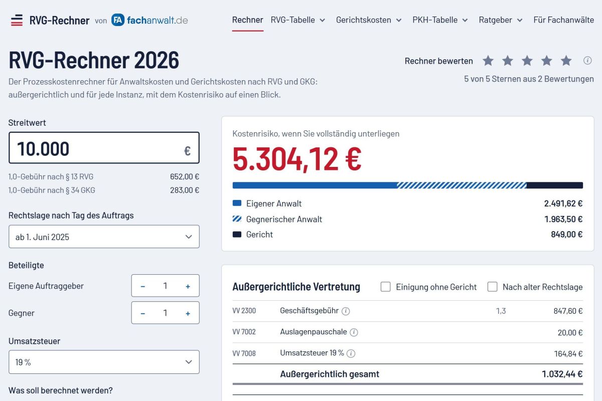This screenshot has width=602, height=401.
Task: Click the VV 7008 code label
Action: [x=244, y=353]
